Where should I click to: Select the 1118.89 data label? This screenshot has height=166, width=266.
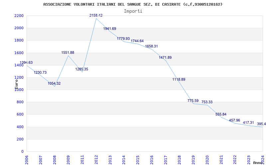[x=179, y=79]
